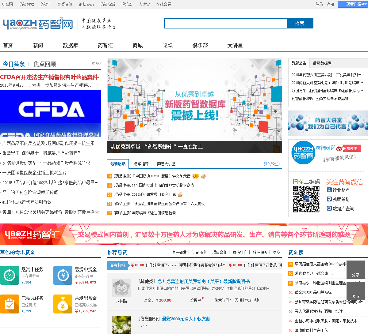Click the Weibo 加关注 button
The height and width of the screenshot is (334, 368).
(351, 148)
